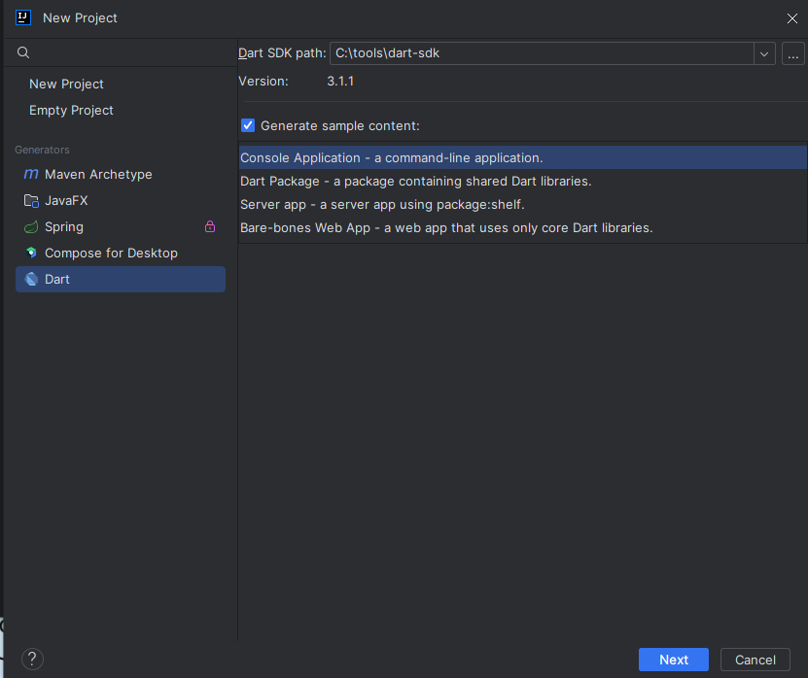Click the lock icon beside Spring
808x678 pixels.
210,226
